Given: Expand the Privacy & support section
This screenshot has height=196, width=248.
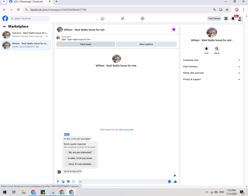Looking at the screenshot, I should coord(211,79).
